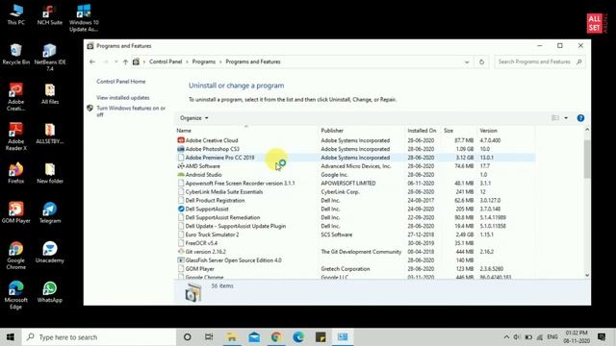Open Windows 10 Update Assistant shortcut
Image resolution: width=616 pixels, height=346 pixels.
point(84,18)
